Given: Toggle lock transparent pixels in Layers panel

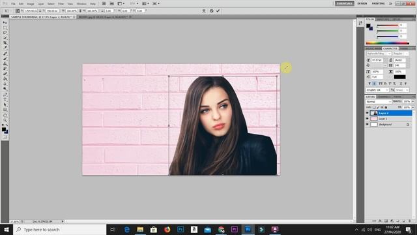Looking at the screenshot, I should [374, 107].
